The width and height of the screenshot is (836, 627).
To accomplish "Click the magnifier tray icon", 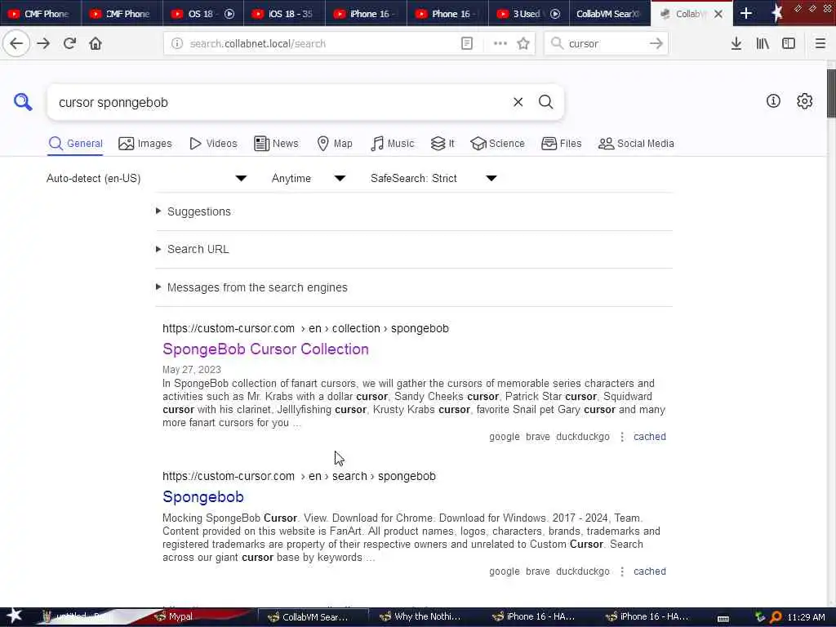I will coord(776,617).
